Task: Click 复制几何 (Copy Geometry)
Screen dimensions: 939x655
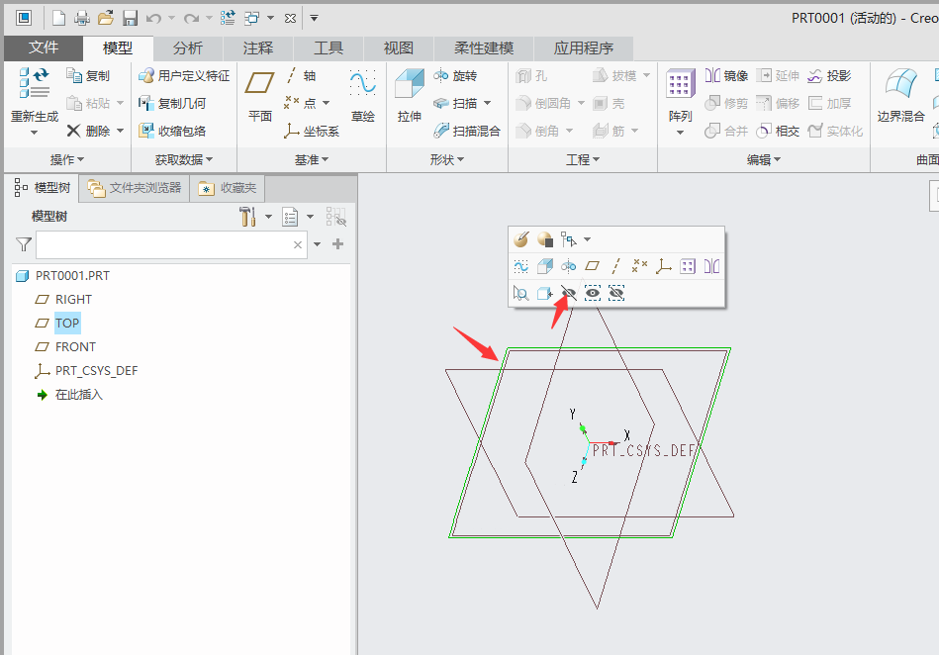Action: (x=172, y=104)
